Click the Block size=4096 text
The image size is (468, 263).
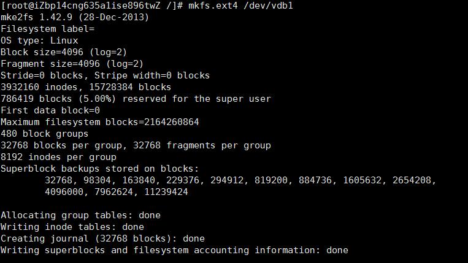tap(42, 52)
